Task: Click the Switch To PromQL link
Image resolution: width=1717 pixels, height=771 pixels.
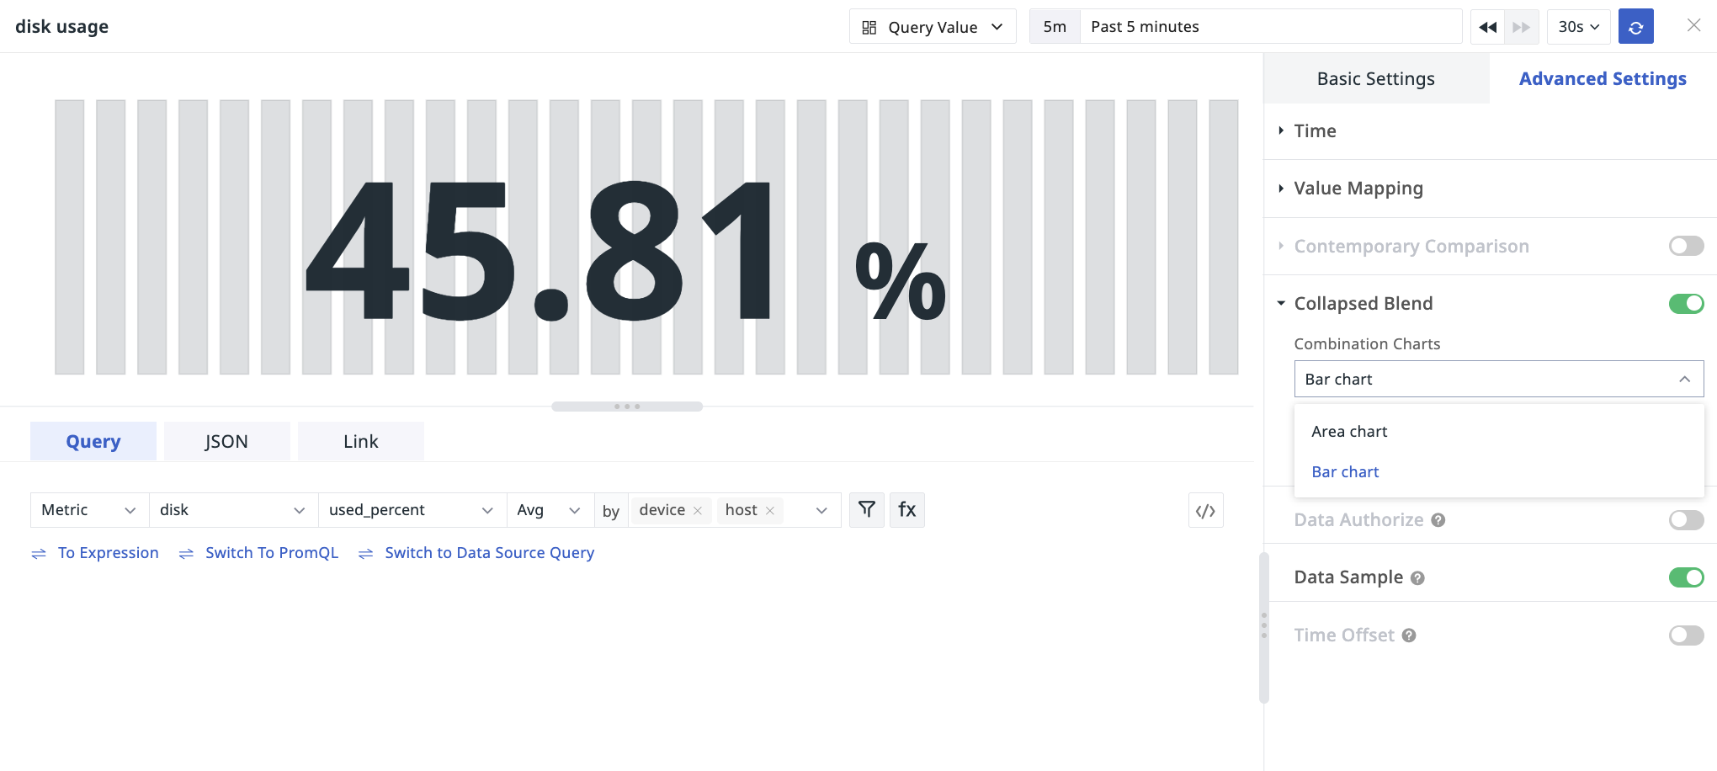Action: pos(271,553)
